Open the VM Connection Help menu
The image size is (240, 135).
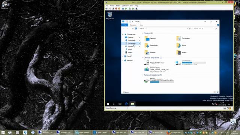pyautogui.click(x=136, y=6)
